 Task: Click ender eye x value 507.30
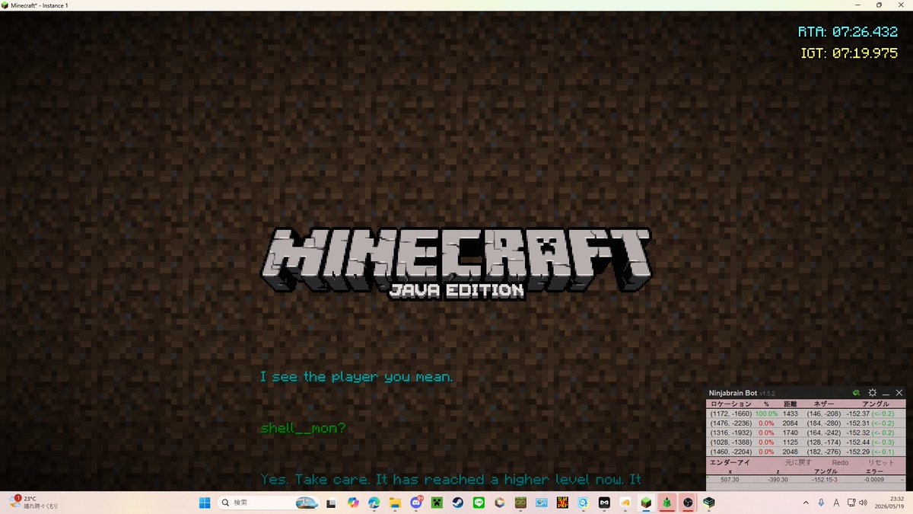click(x=730, y=480)
